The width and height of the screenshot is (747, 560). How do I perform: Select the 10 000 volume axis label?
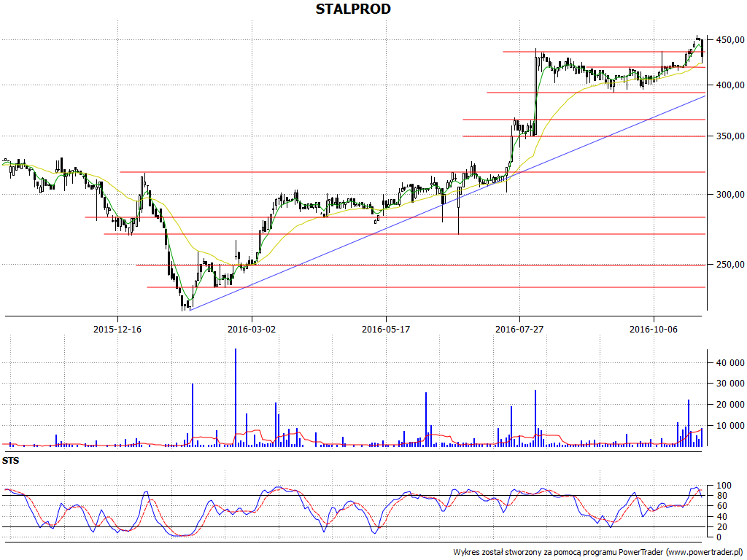point(729,426)
